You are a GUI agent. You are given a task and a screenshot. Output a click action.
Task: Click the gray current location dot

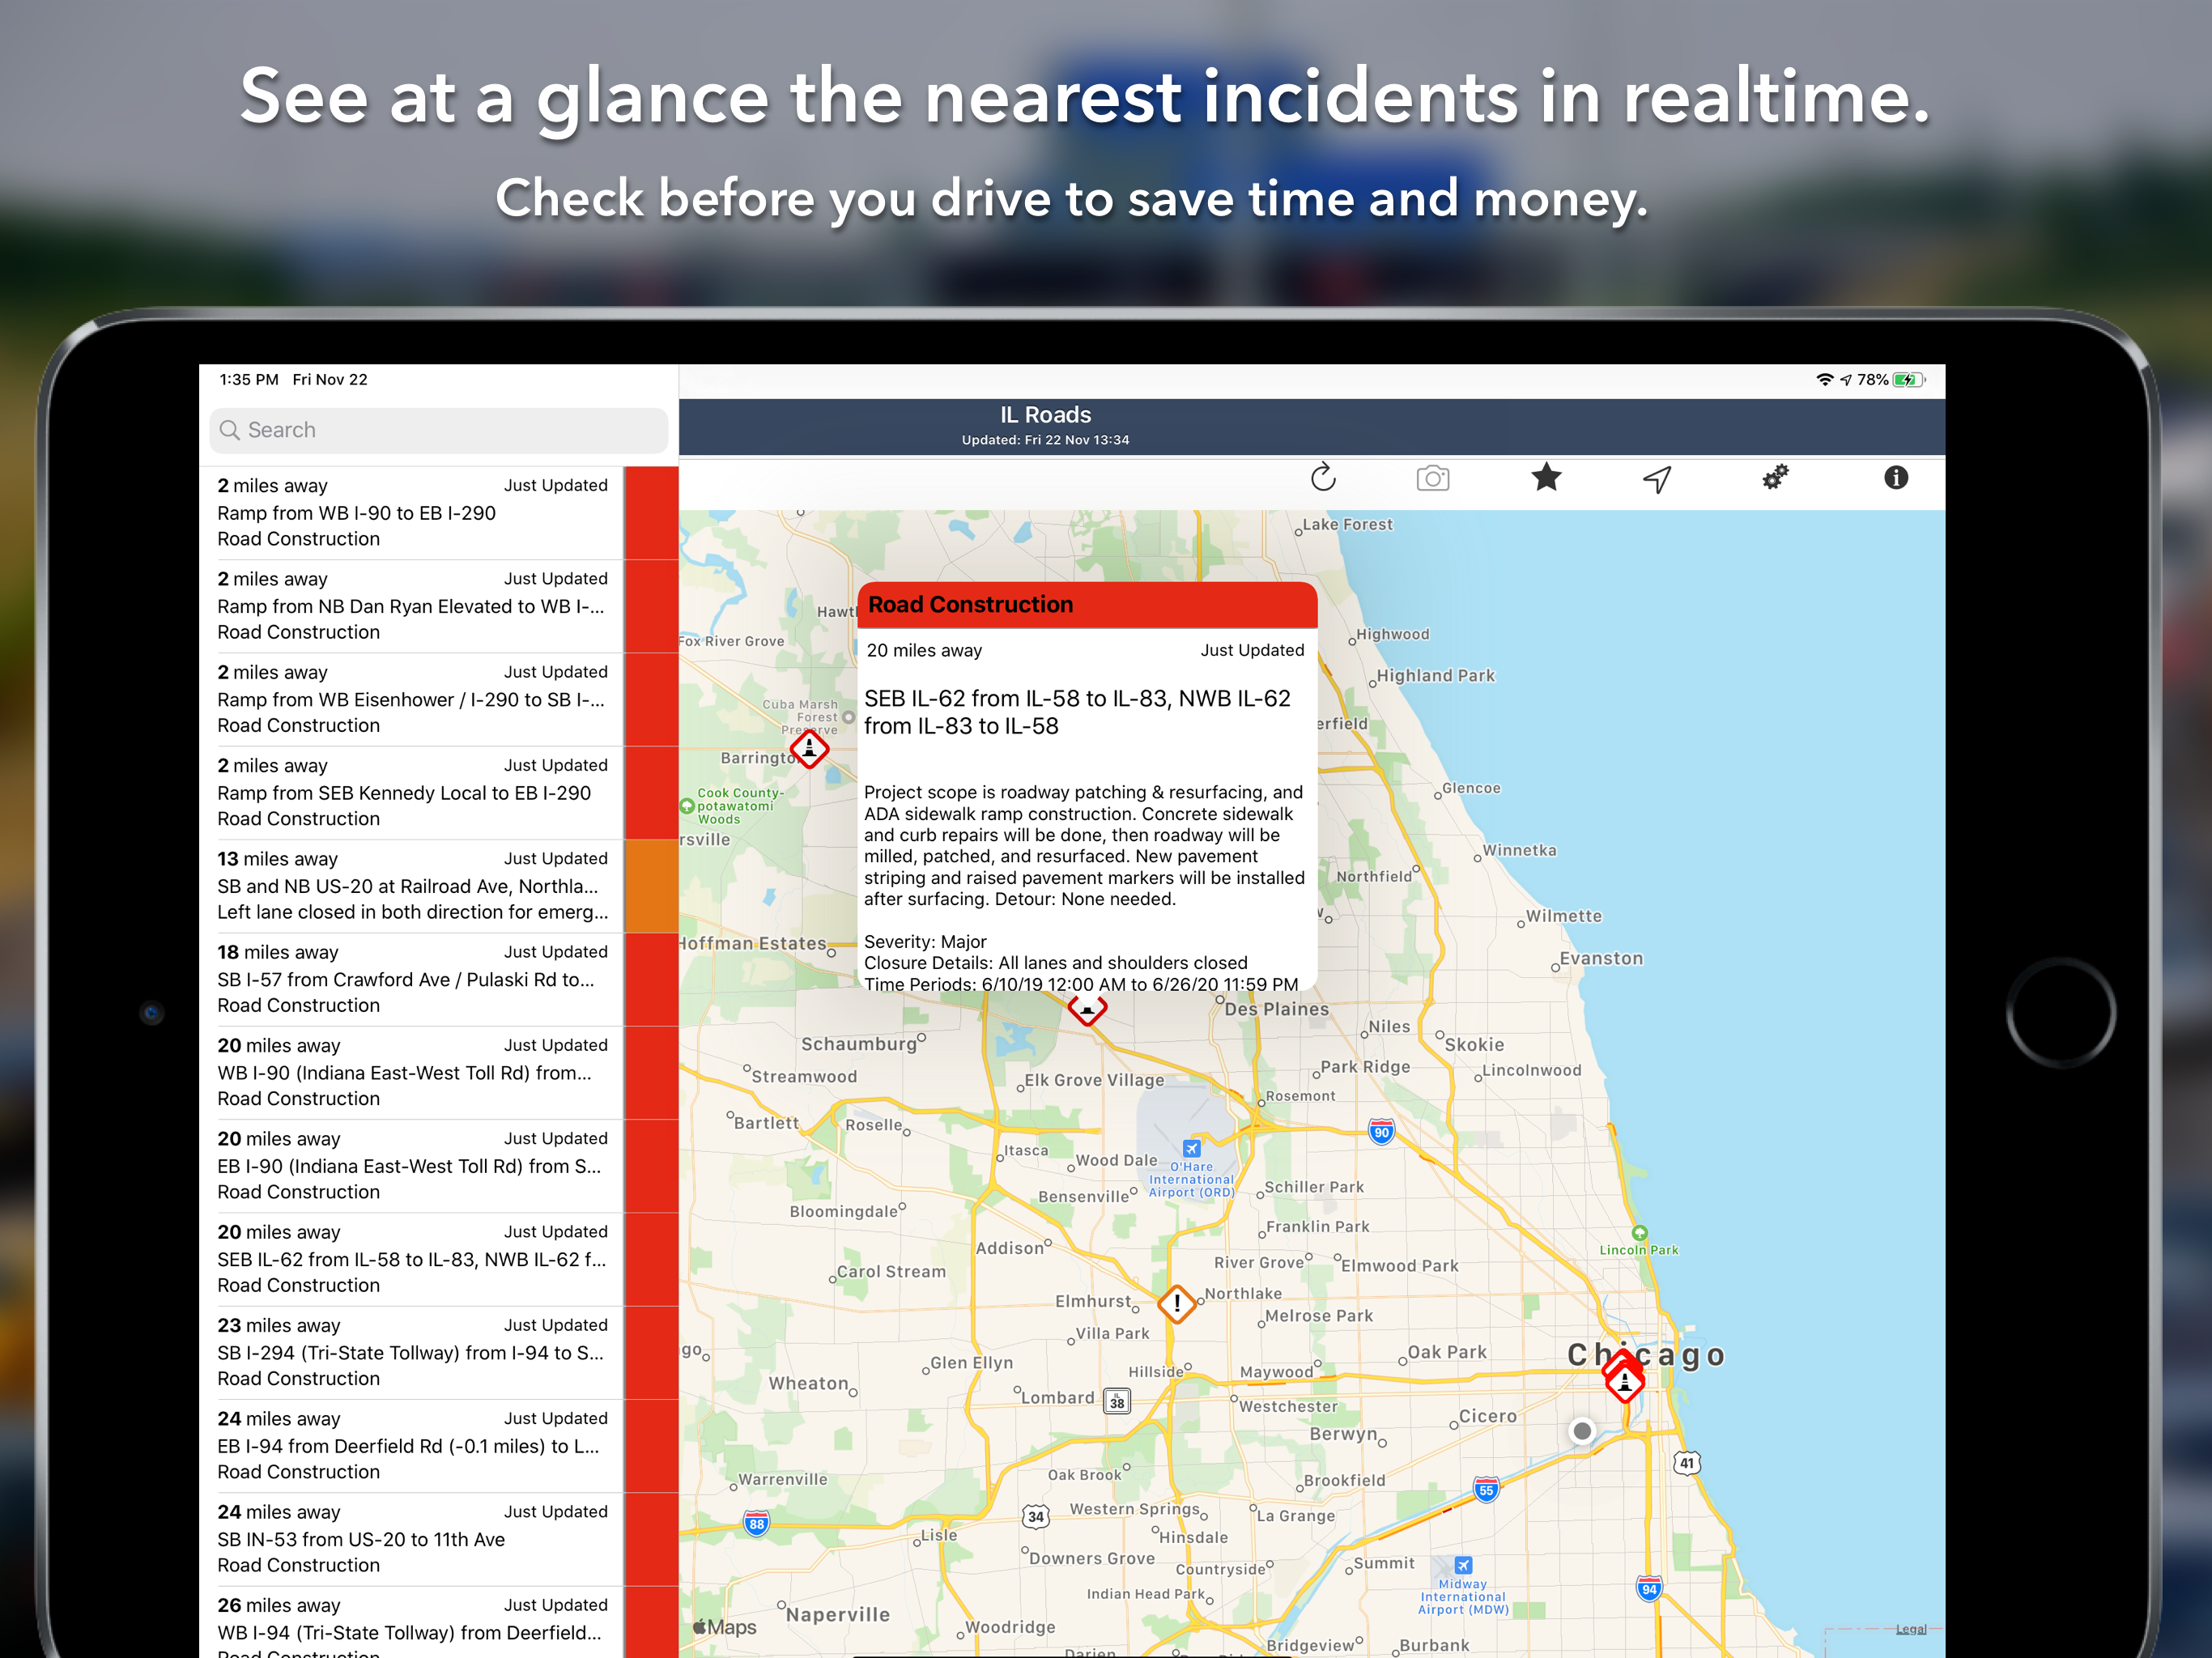coord(1582,1431)
